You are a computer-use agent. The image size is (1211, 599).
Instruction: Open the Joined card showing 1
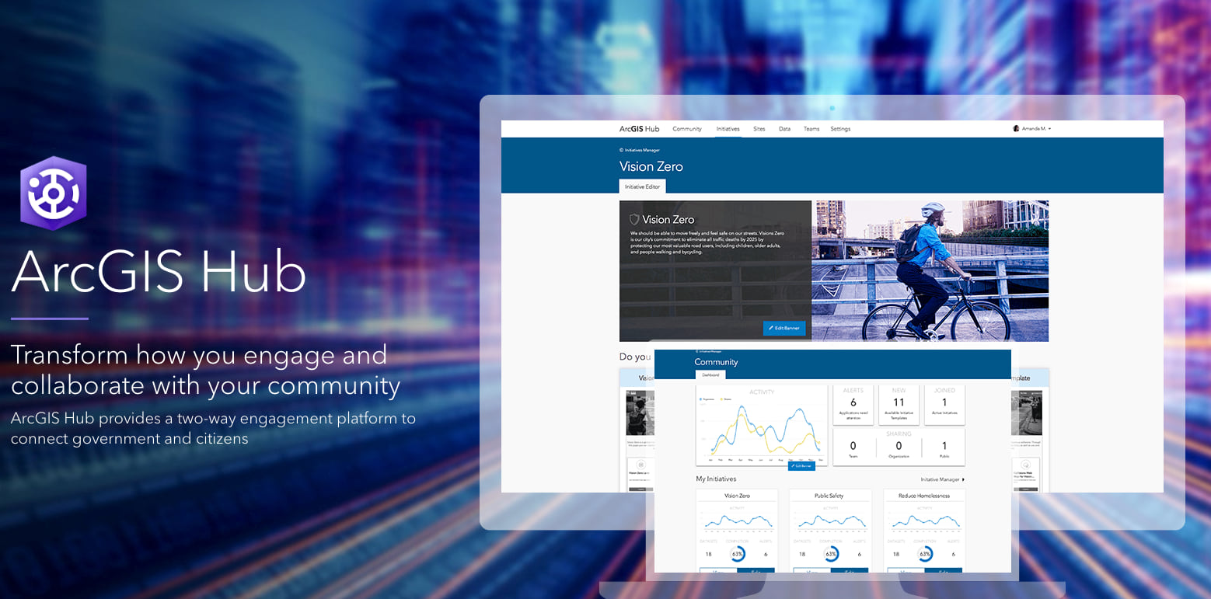pyautogui.click(x=944, y=405)
